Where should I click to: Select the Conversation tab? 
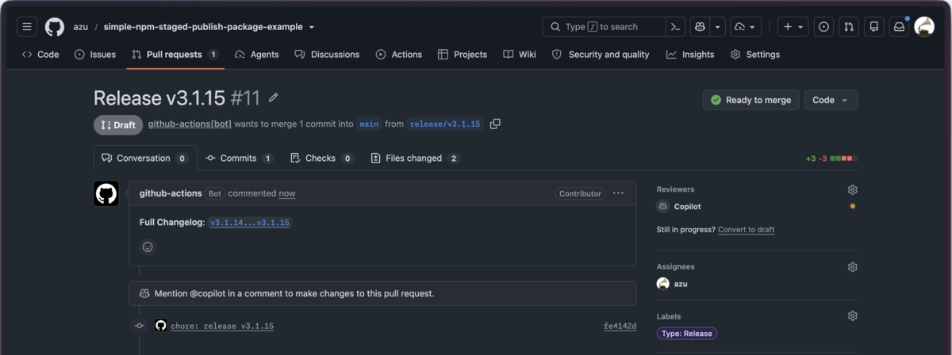(144, 158)
